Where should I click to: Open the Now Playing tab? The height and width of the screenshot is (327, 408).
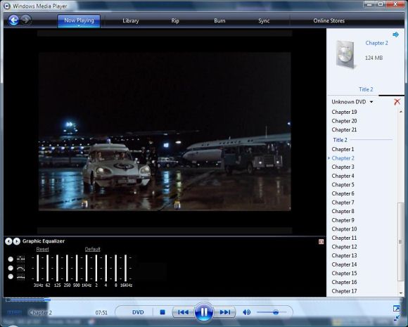[x=79, y=20]
